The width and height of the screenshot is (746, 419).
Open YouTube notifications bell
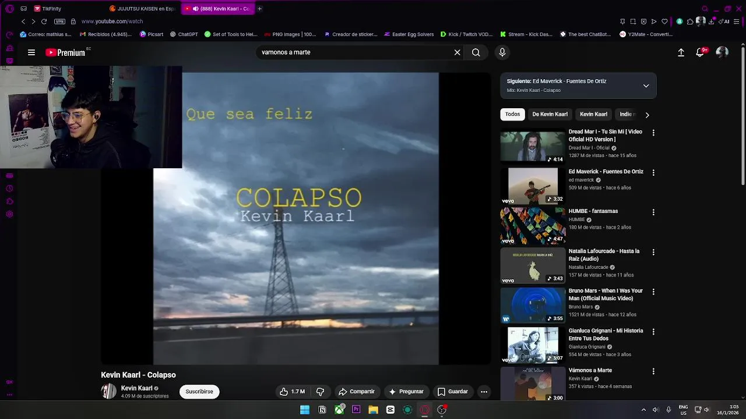[701, 52]
